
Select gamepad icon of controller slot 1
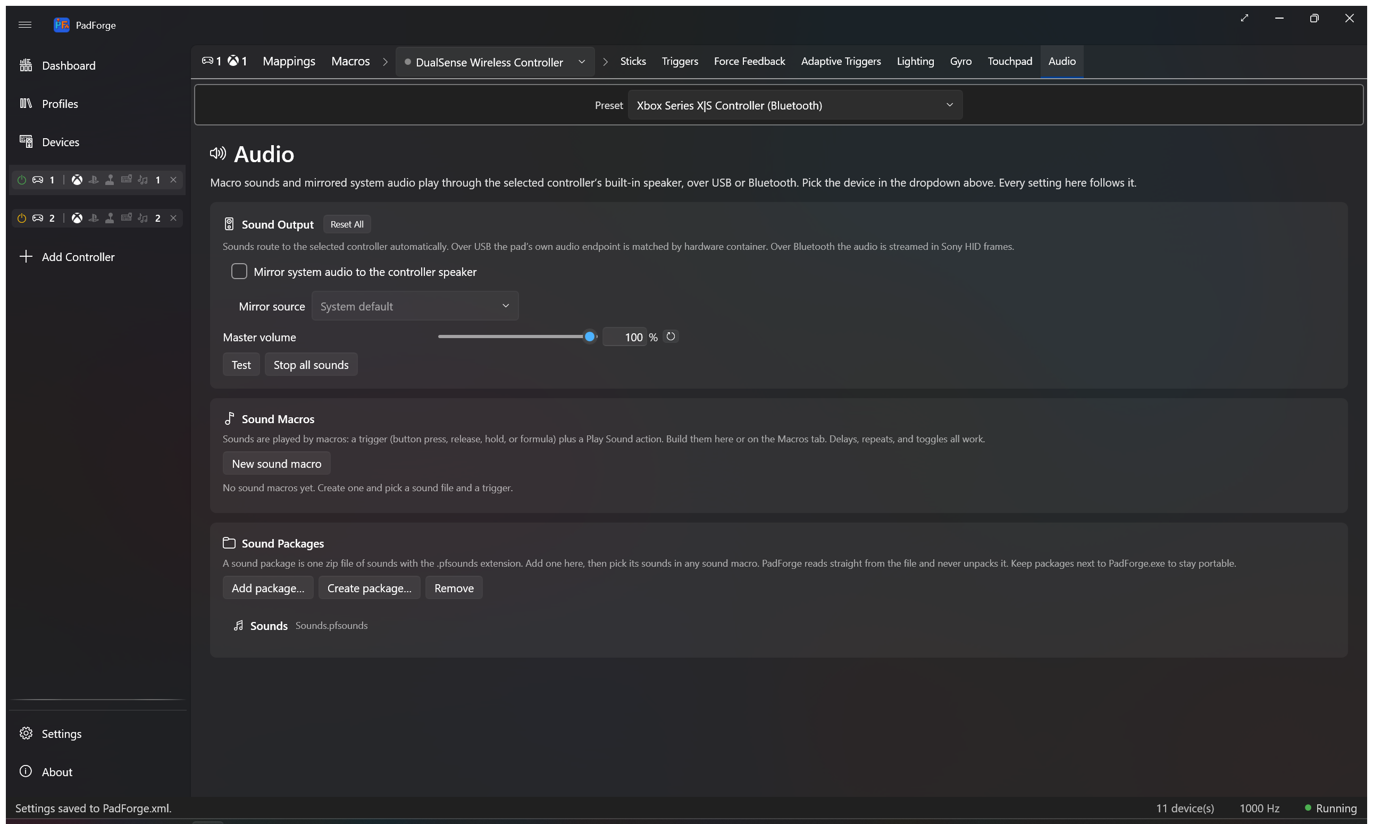pyautogui.click(x=38, y=179)
